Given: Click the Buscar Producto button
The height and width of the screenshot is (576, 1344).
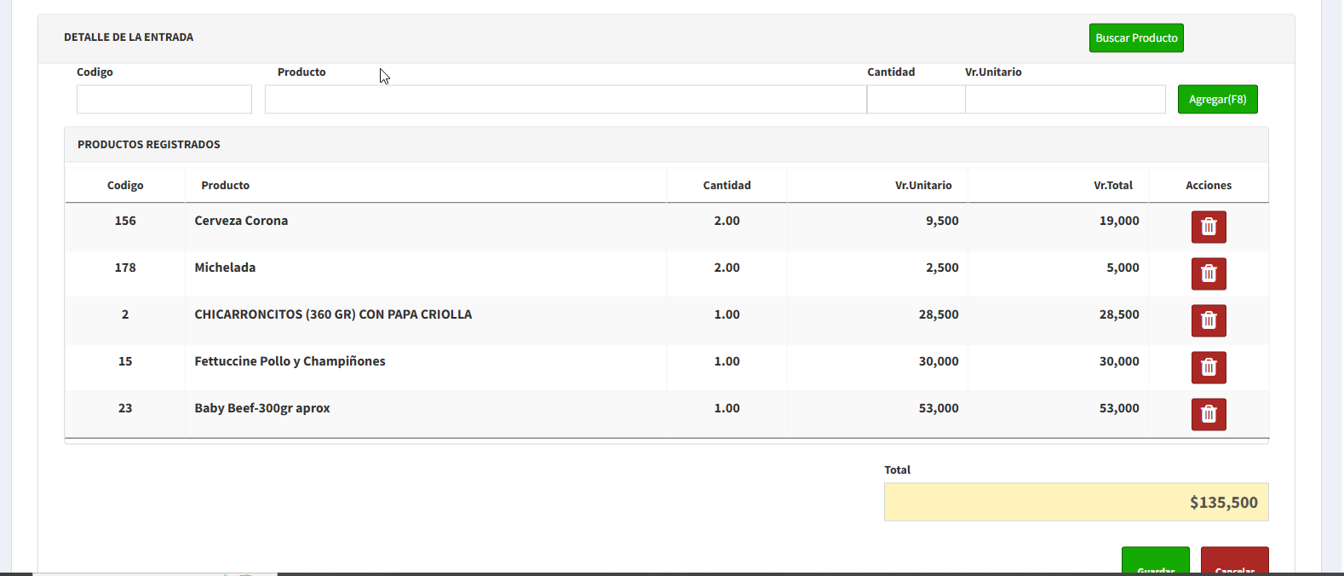Looking at the screenshot, I should [x=1135, y=38].
